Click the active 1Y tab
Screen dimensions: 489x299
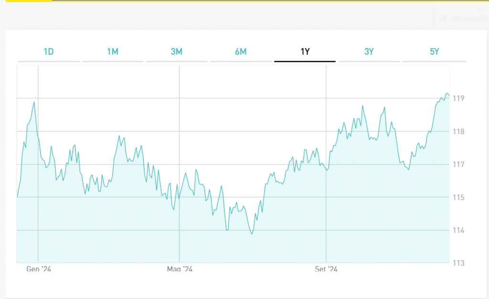pos(305,52)
